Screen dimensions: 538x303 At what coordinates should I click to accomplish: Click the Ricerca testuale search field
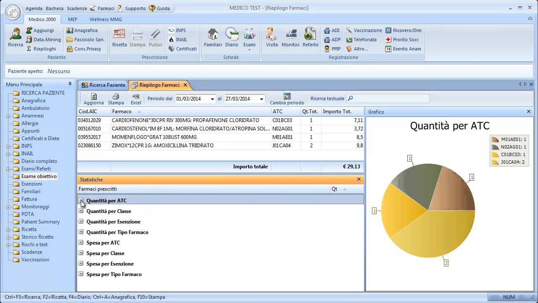click(x=388, y=98)
